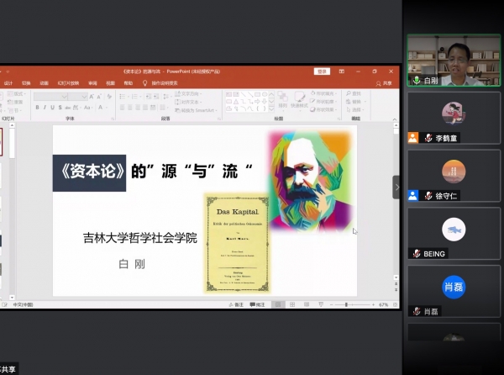Switch to normal view in status bar
The height and width of the screenshot is (375, 504).
tap(278, 304)
